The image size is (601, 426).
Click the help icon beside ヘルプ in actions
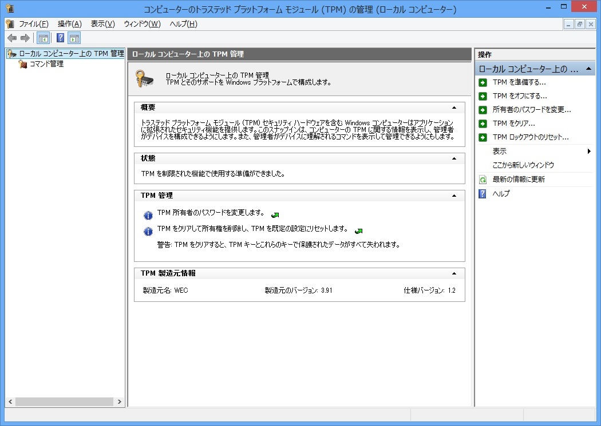[483, 194]
